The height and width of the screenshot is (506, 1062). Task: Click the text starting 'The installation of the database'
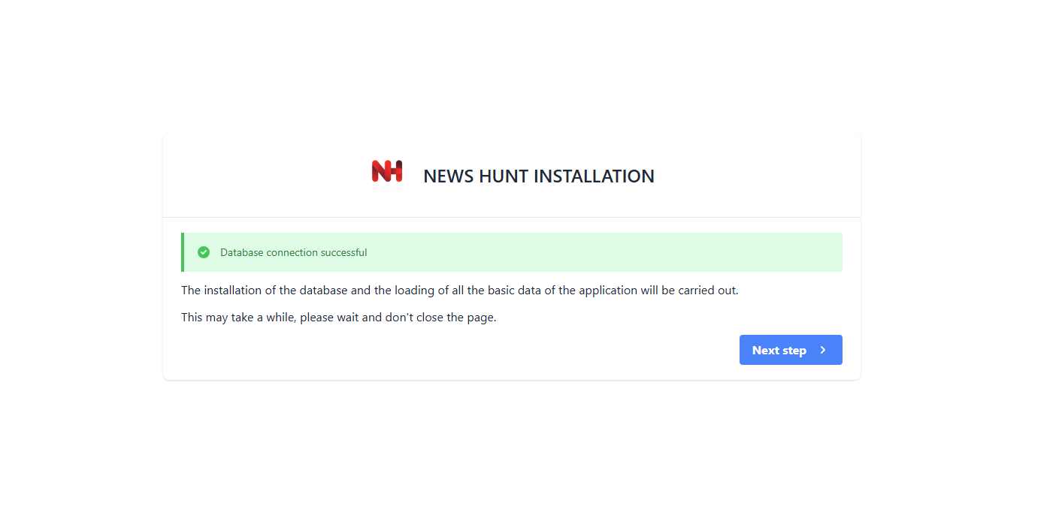coord(460,291)
